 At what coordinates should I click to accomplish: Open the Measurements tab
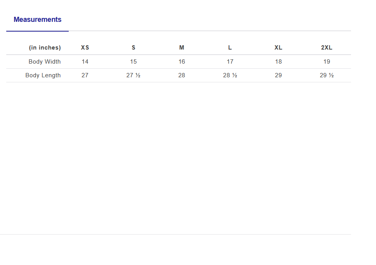pos(37,20)
